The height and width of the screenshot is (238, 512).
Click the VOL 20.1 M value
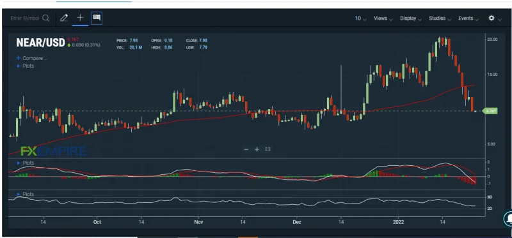[x=136, y=47]
